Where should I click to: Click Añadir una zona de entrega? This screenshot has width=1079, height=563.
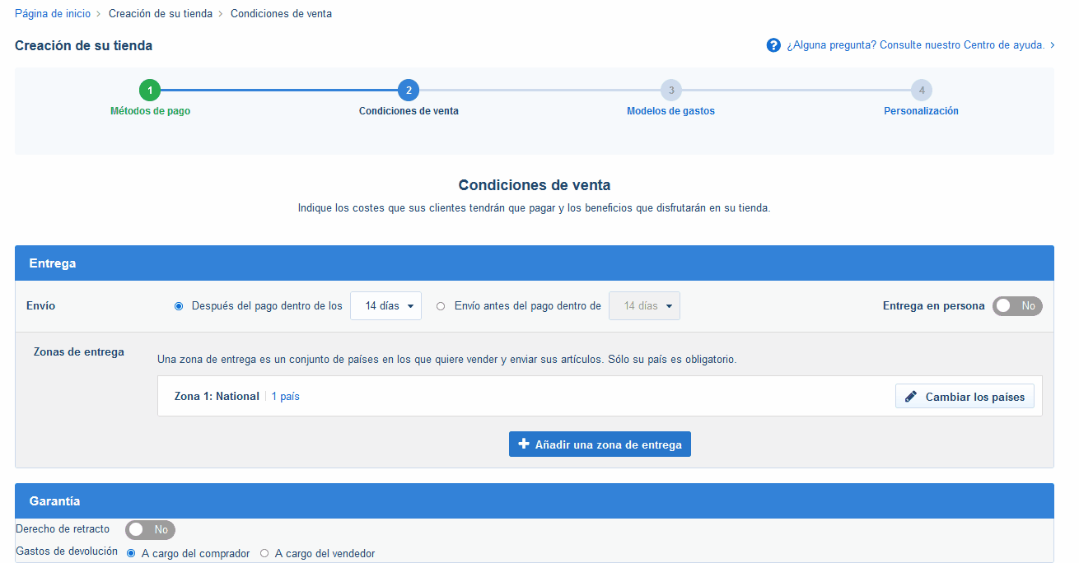click(x=600, y=444)
